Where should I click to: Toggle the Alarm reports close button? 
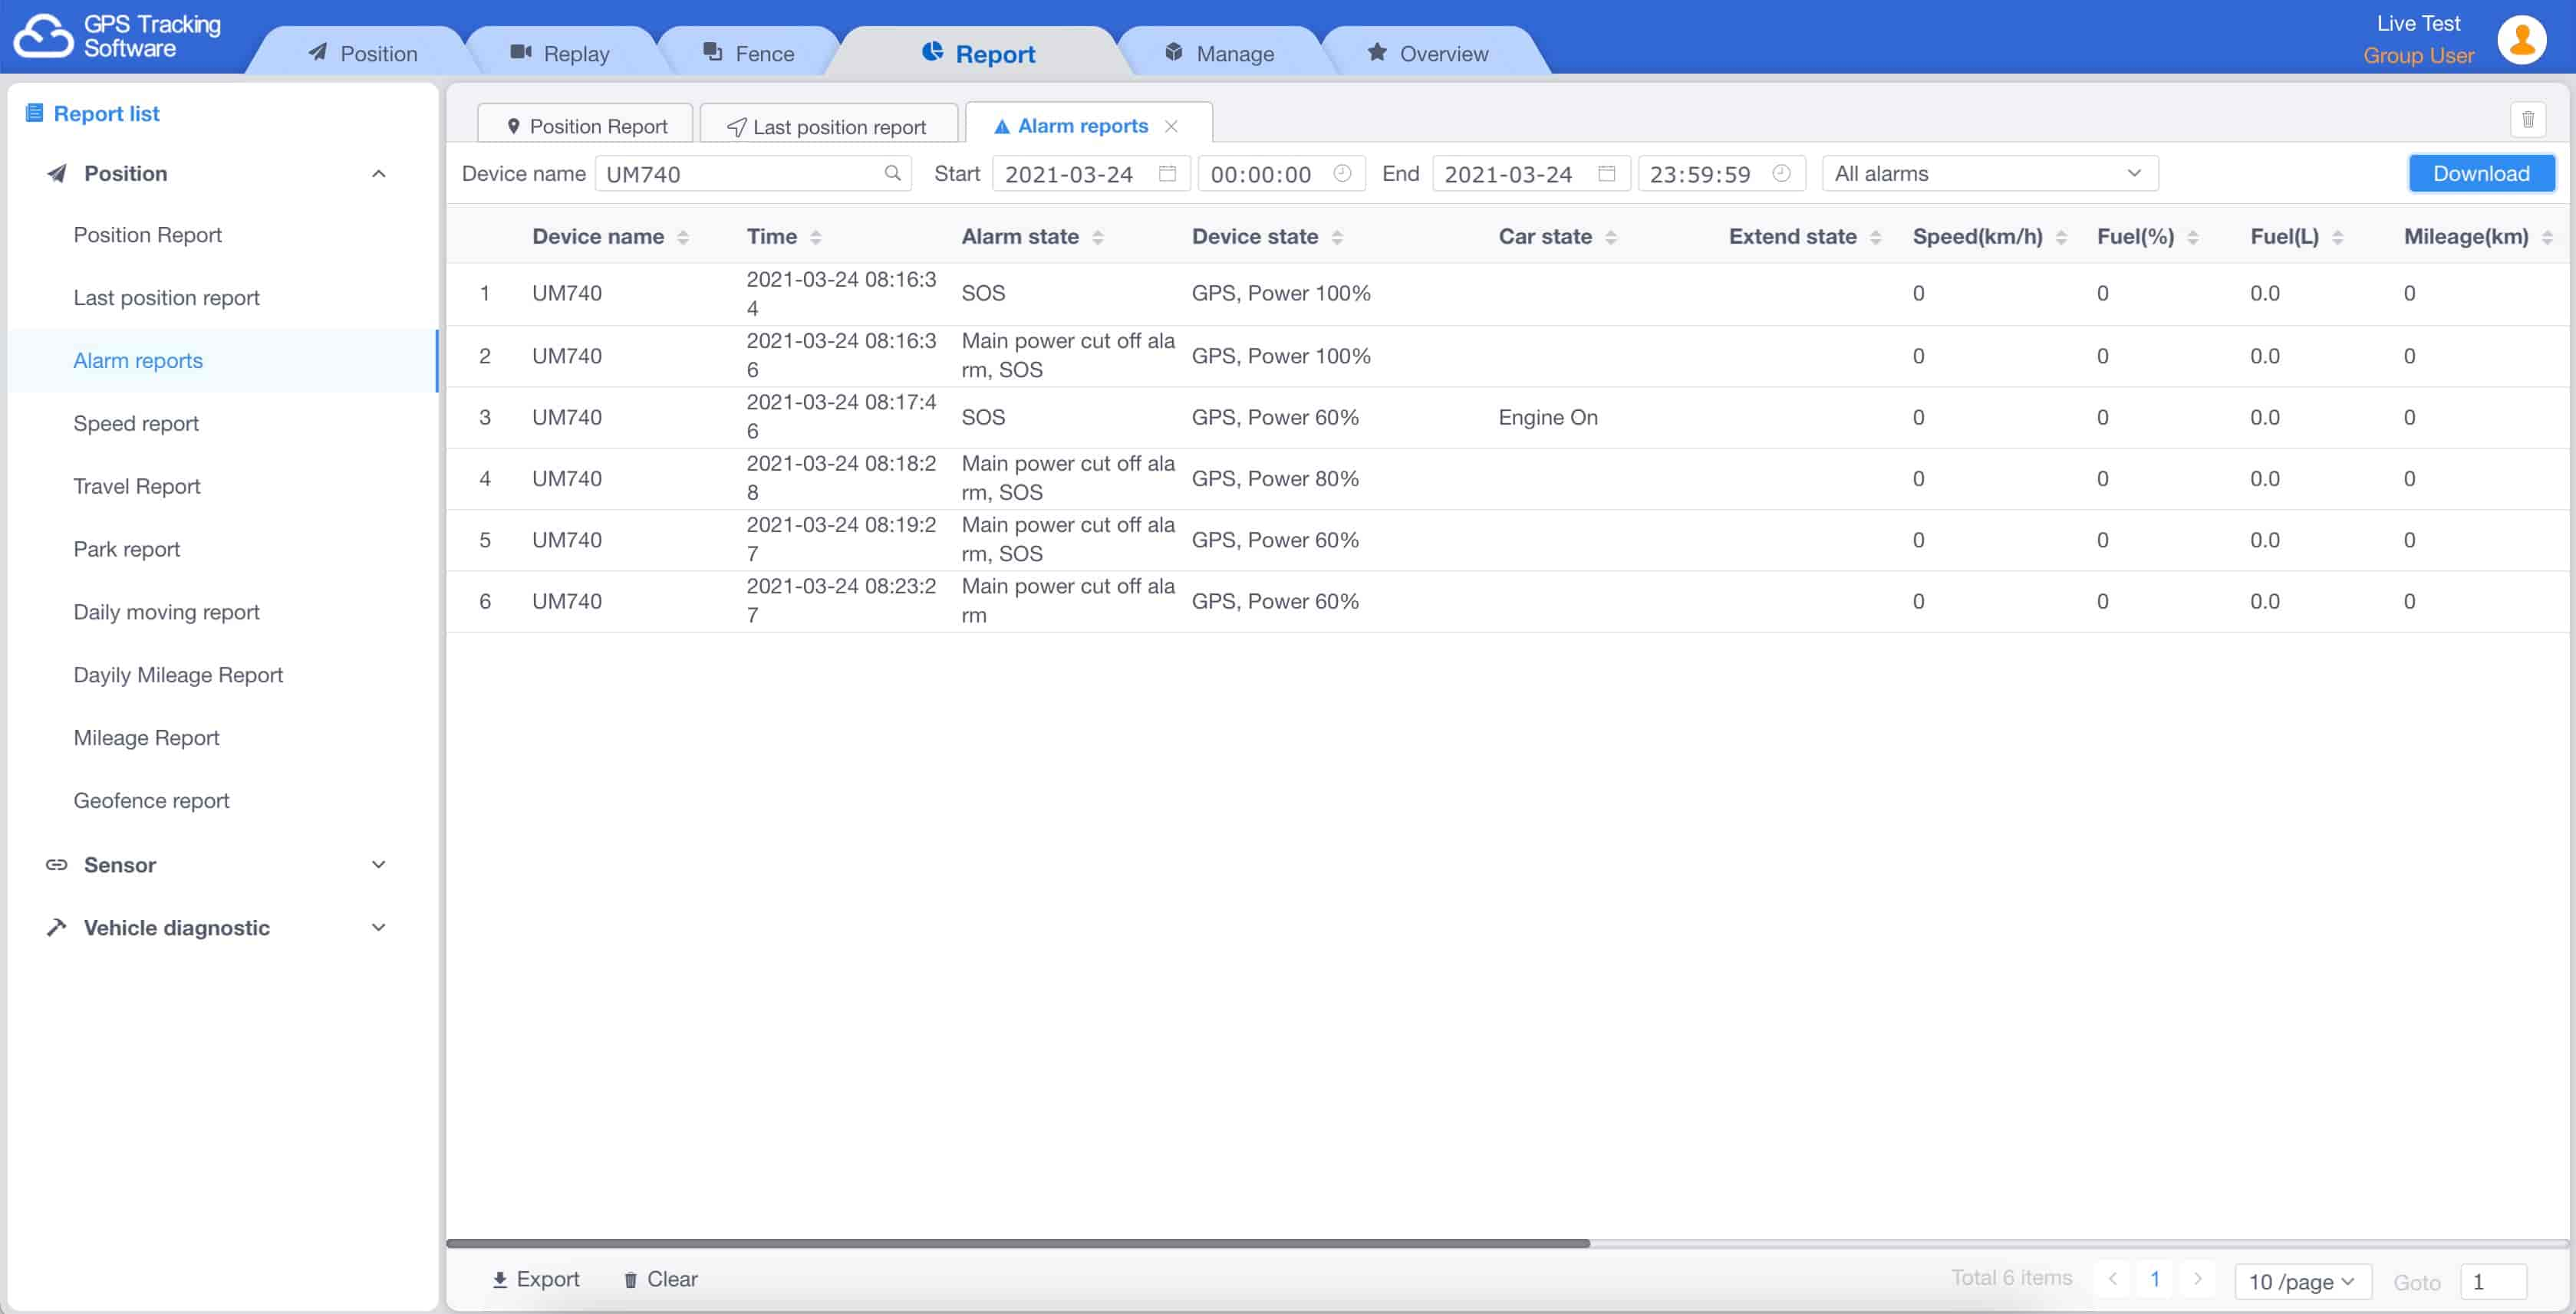[x=1174, y=124]
